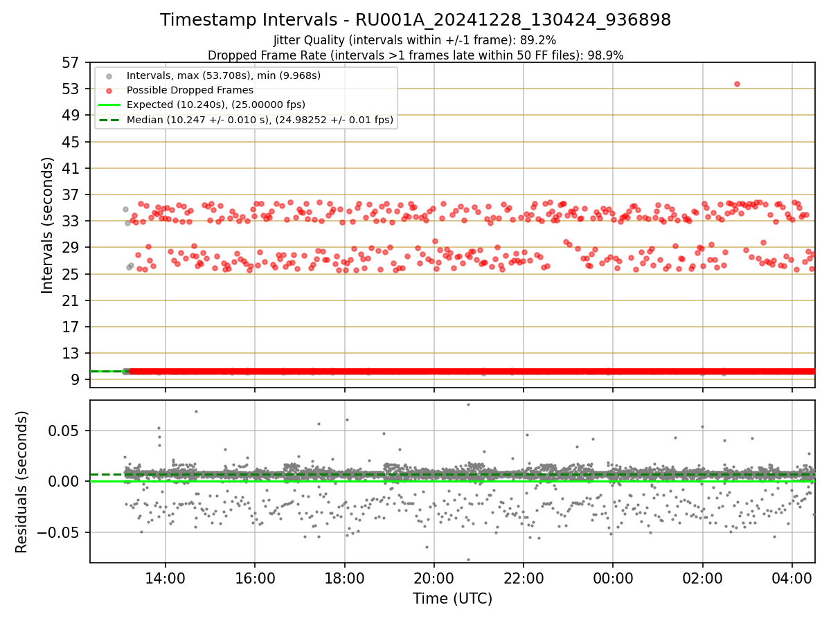The height and width of the screenshot is (623, 831).
Task: Click the y-axis tick label '29'
Action: coord(71,247)
